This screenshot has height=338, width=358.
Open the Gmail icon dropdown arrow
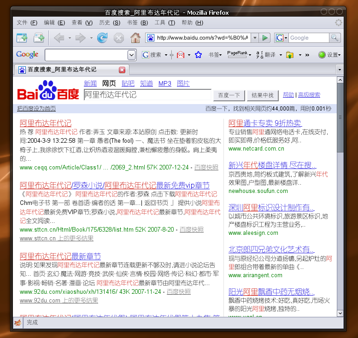(x=189, y=55)
